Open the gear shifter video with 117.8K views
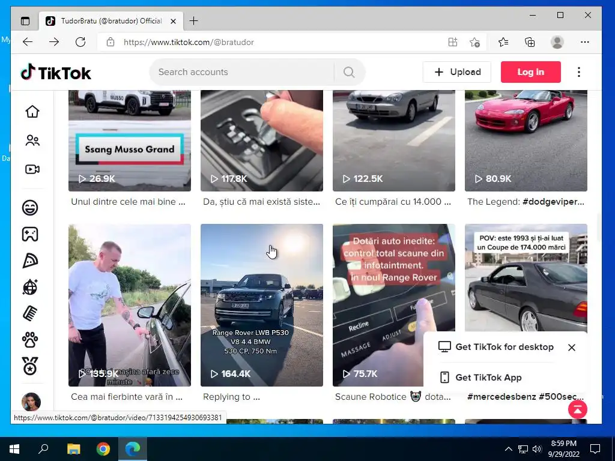615x461 pixels. click(x=262, y=140)
